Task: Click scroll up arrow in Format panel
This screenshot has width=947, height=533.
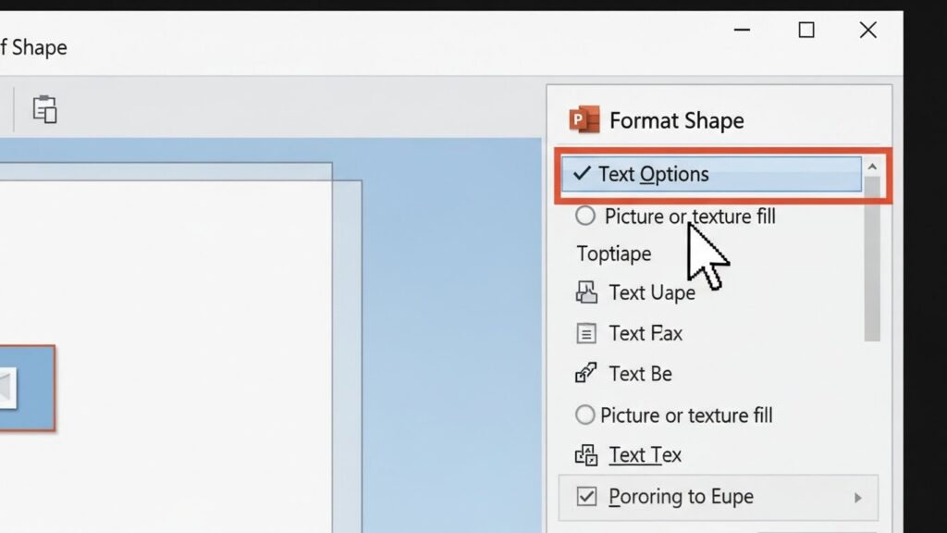Action: pyautogui.click(x=871, y=167)
